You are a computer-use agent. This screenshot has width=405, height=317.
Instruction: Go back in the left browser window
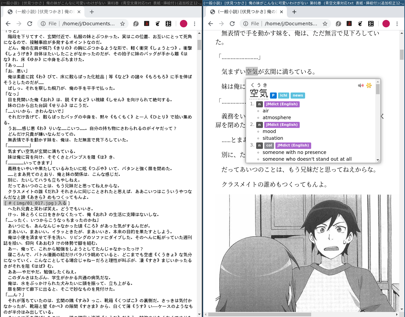pos(8,24)
